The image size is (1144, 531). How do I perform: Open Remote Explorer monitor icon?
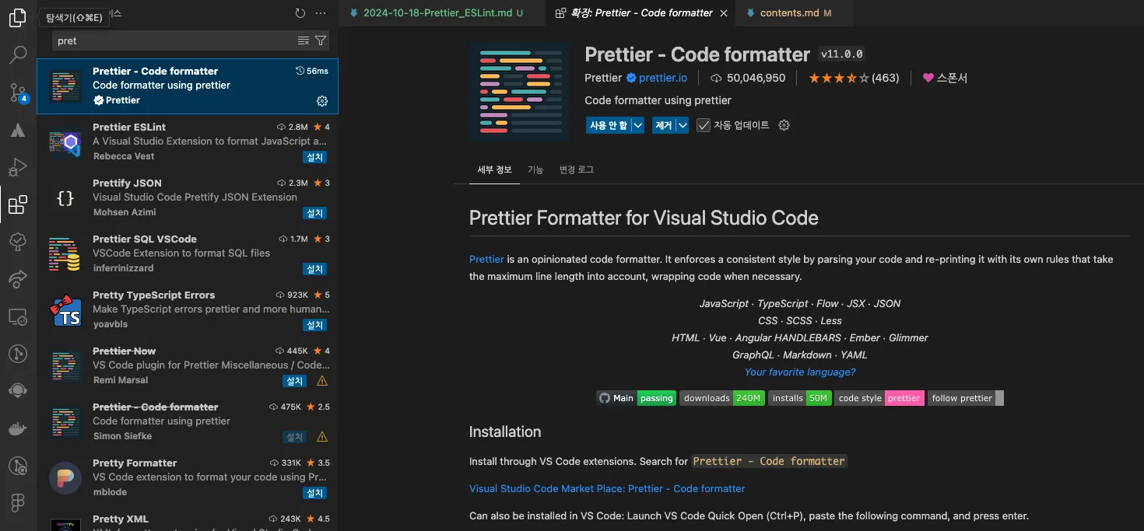(x=17, y=316)
